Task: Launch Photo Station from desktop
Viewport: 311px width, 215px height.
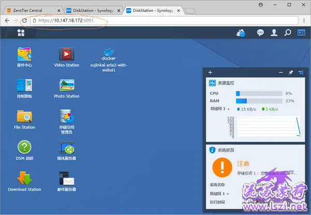Action: (x=67, y=88)
